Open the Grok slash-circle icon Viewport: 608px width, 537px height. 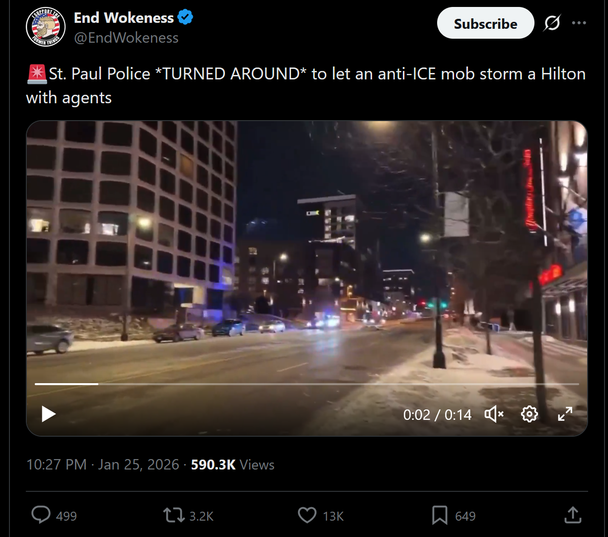point(552,23)
